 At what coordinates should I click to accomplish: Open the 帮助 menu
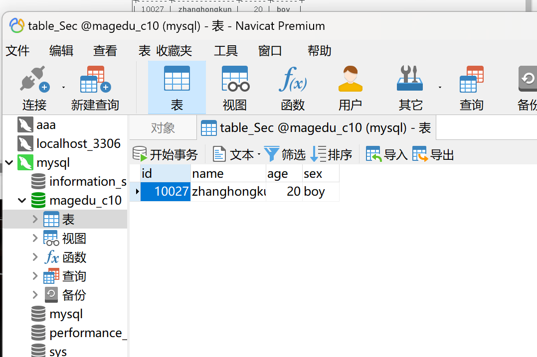click(x=319, y=51)
